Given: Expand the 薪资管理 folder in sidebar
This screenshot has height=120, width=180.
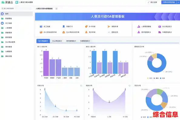Looking at the screenshot, I should [x=2, y=37].
